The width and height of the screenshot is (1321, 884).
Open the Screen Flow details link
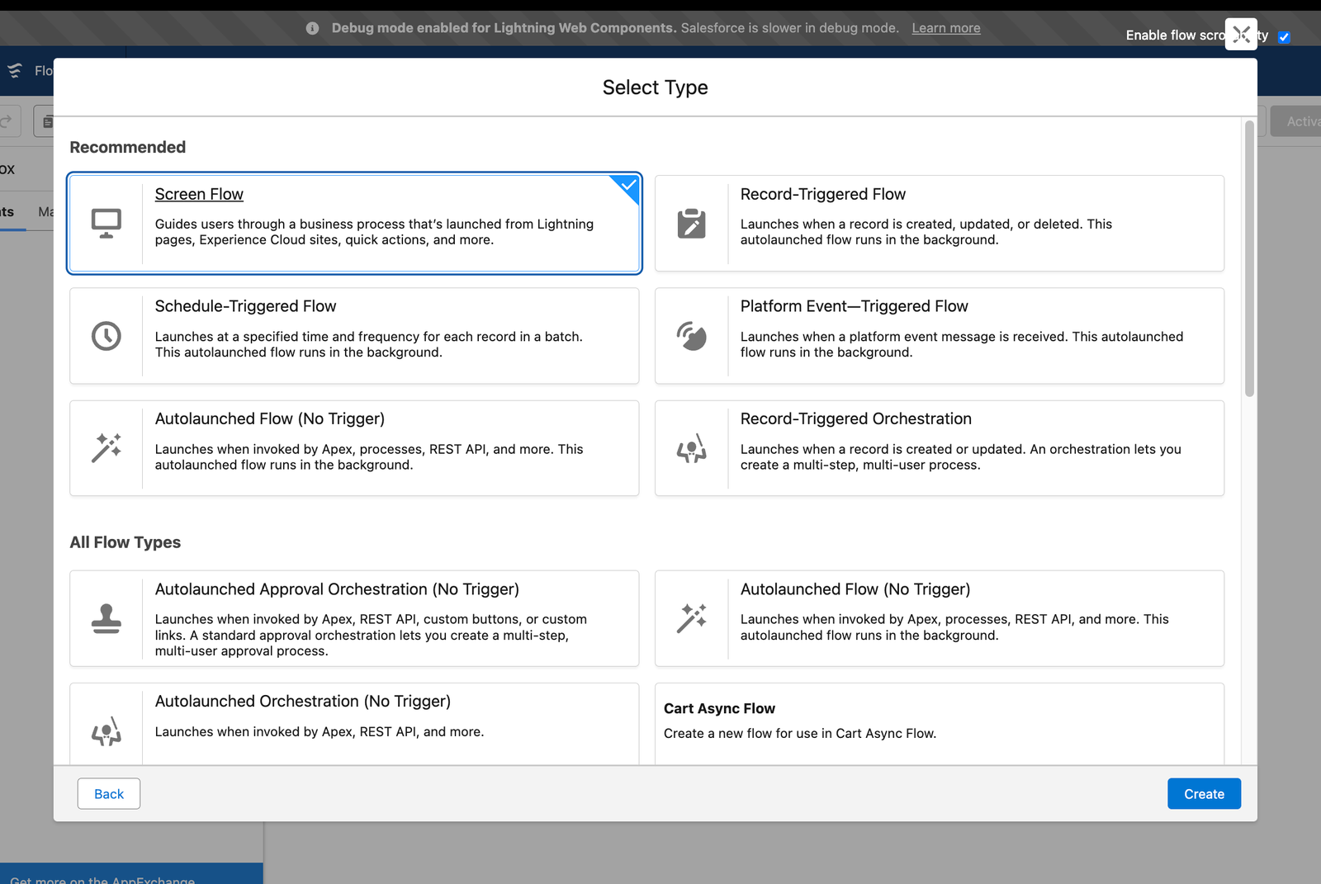198,193
